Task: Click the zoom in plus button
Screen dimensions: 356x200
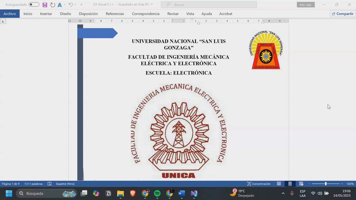Action: pos(342,184)
